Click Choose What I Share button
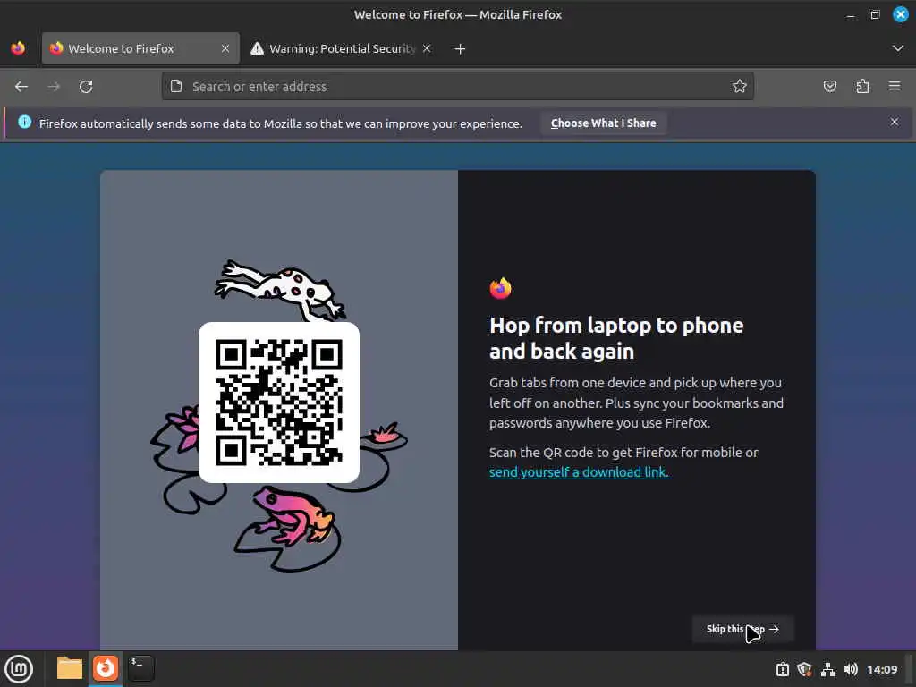916x687 pixels. (604, 123)
